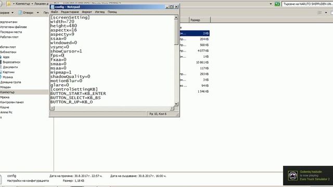The image size is (333, 187).
Task: Click the BUTTON_R_UP=KB_O line
Action: [x=71, y=102]
